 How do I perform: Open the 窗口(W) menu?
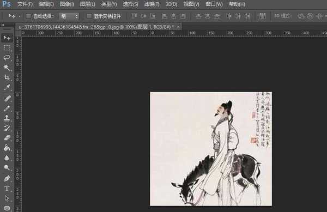(x=214, y=4)
